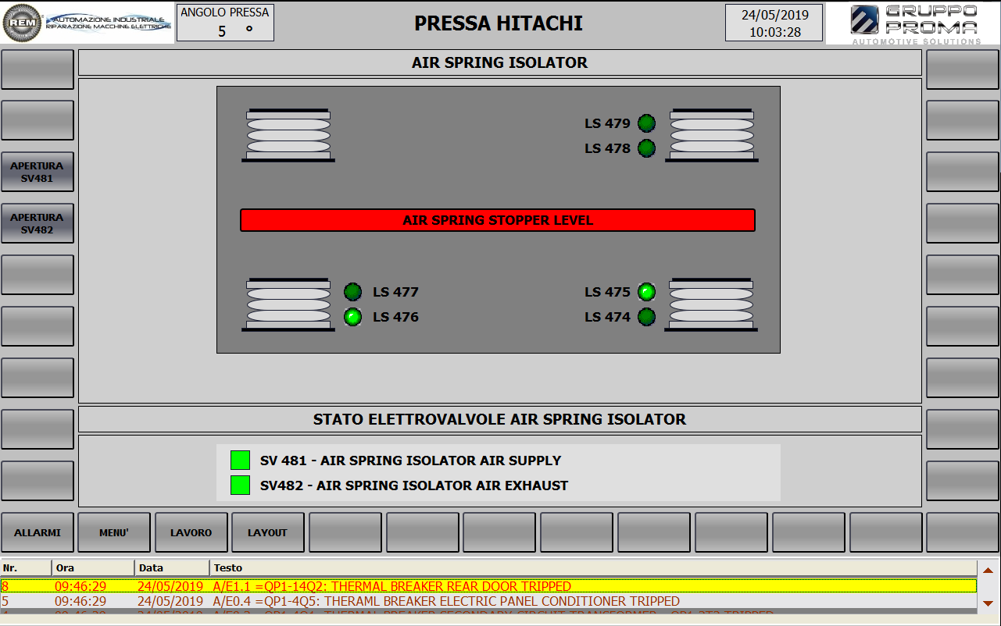Open the ALLARMI page
Viewport: 1001px width, 626px height.
38,532
